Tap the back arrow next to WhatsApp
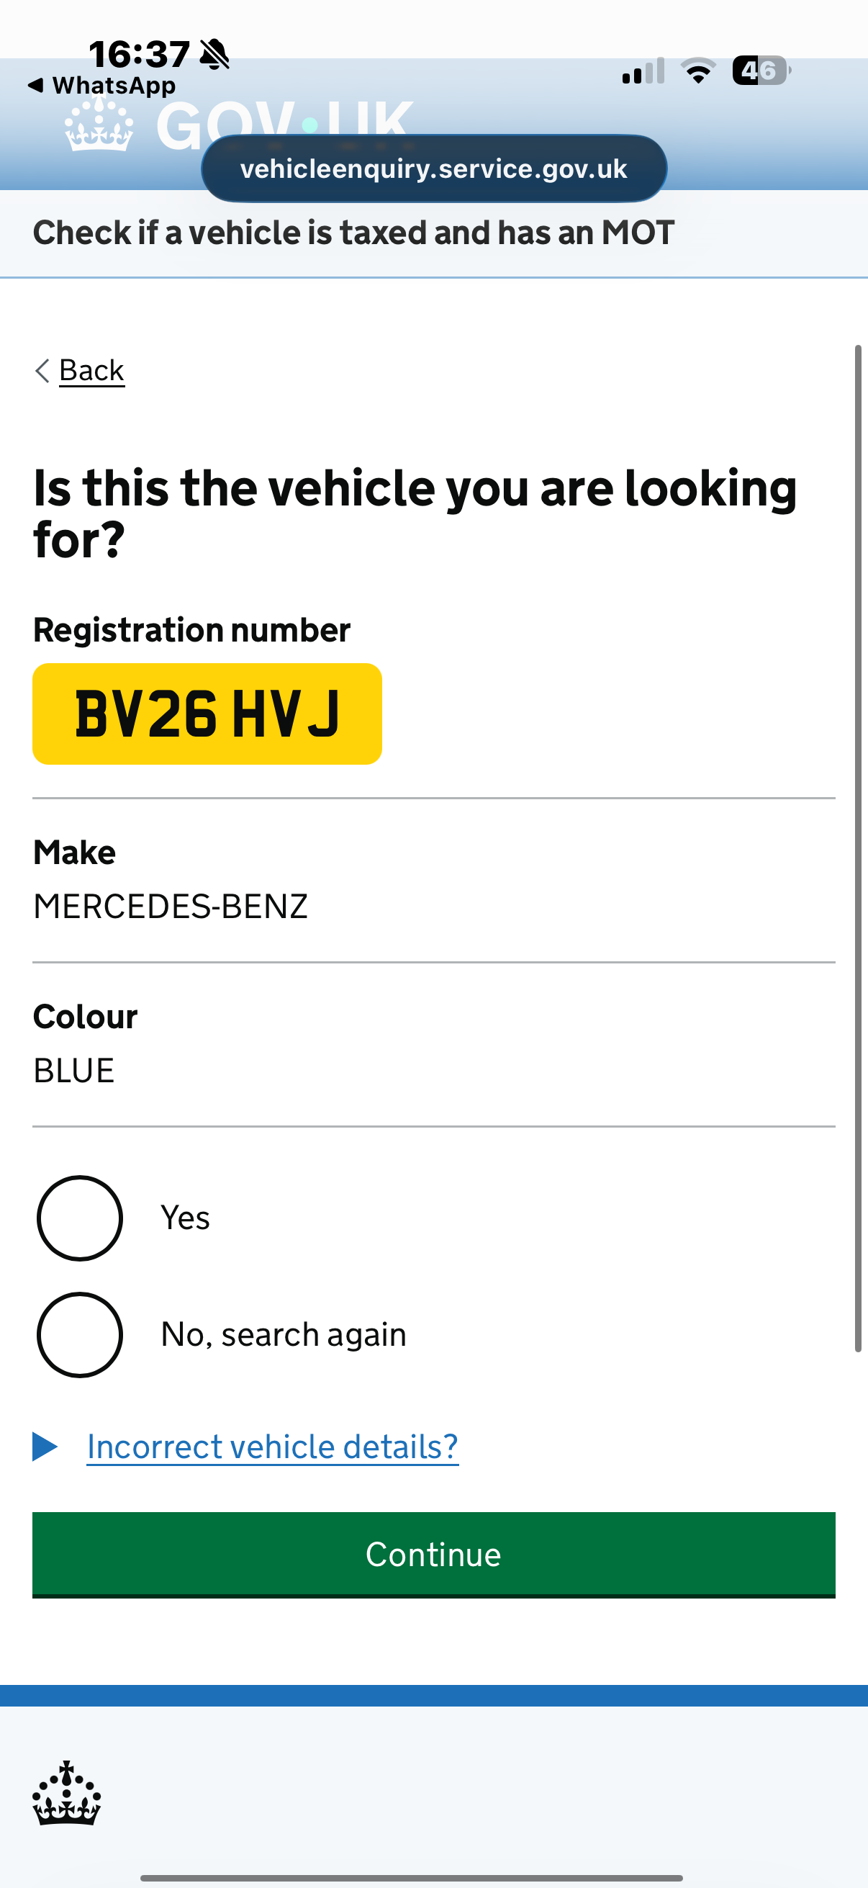Viewport: 868px width, 1888px height. tap(35, 86)
